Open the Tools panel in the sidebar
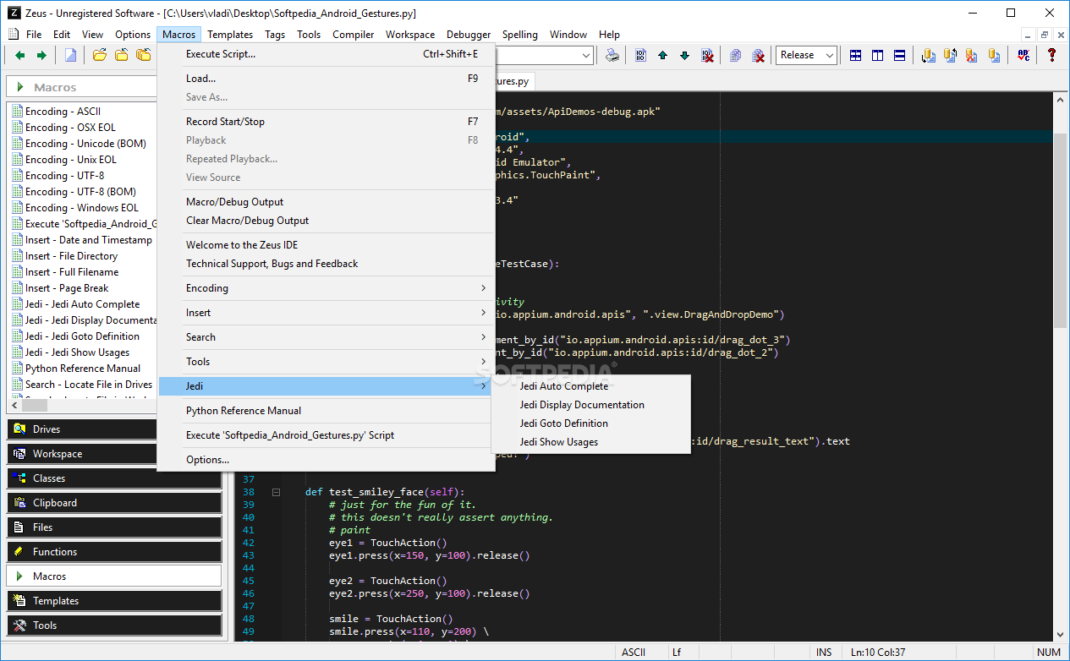Image resolution: width=1070 pixels, height=661 pixels. click(114, 625)
